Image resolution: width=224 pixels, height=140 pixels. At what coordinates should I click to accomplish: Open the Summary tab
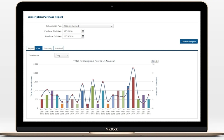[48, 48]
